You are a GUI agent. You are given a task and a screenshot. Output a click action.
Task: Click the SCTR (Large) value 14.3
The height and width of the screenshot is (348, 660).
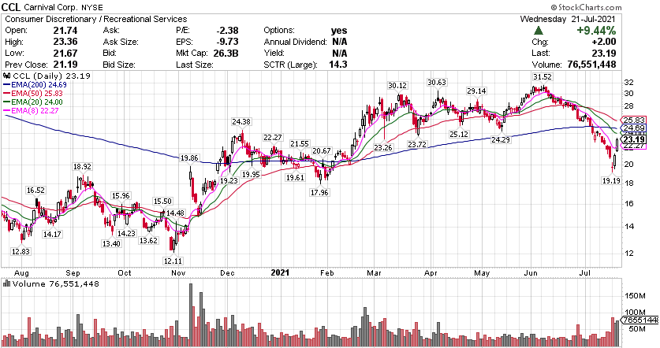click(x=339, y=65)
